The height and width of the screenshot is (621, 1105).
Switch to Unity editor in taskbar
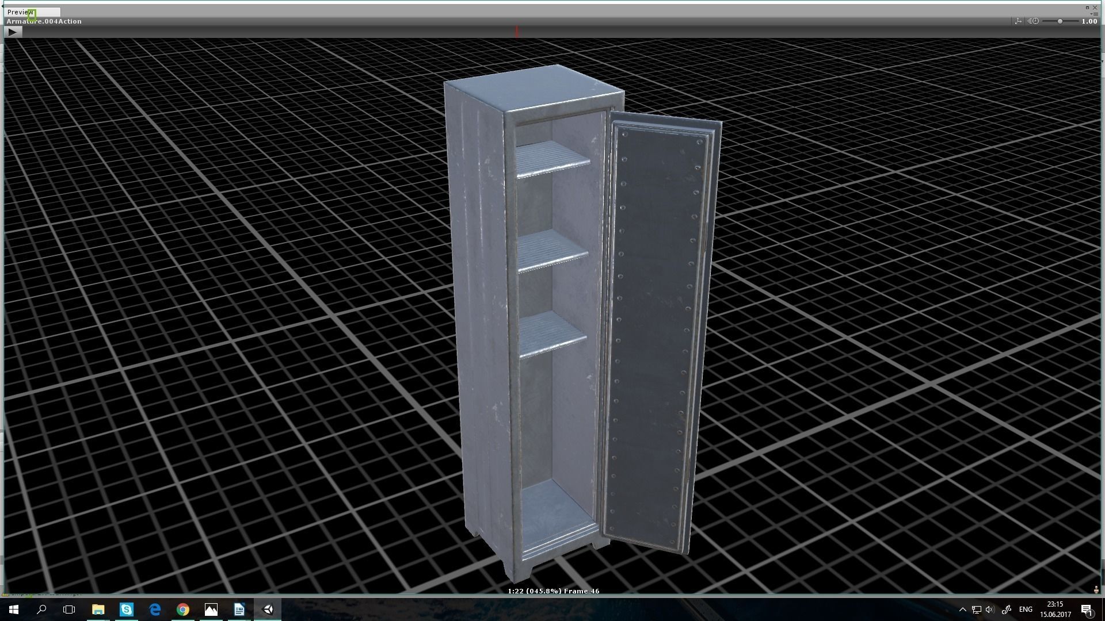point(268,609)
